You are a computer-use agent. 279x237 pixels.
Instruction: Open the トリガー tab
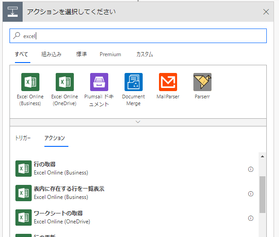coord(23,138)
